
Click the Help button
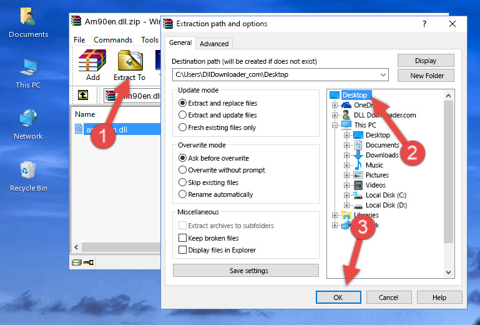pyautogui.click(x=439, y=297)
